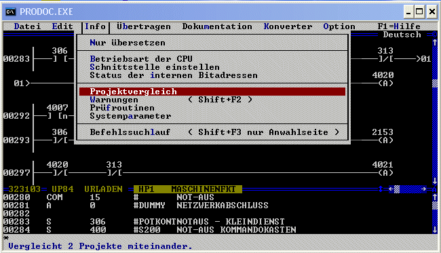Click horizontal scrollbar hatched thumb
Image resolution: width=441 pixels, height=253 pixels.
(397, 189)
